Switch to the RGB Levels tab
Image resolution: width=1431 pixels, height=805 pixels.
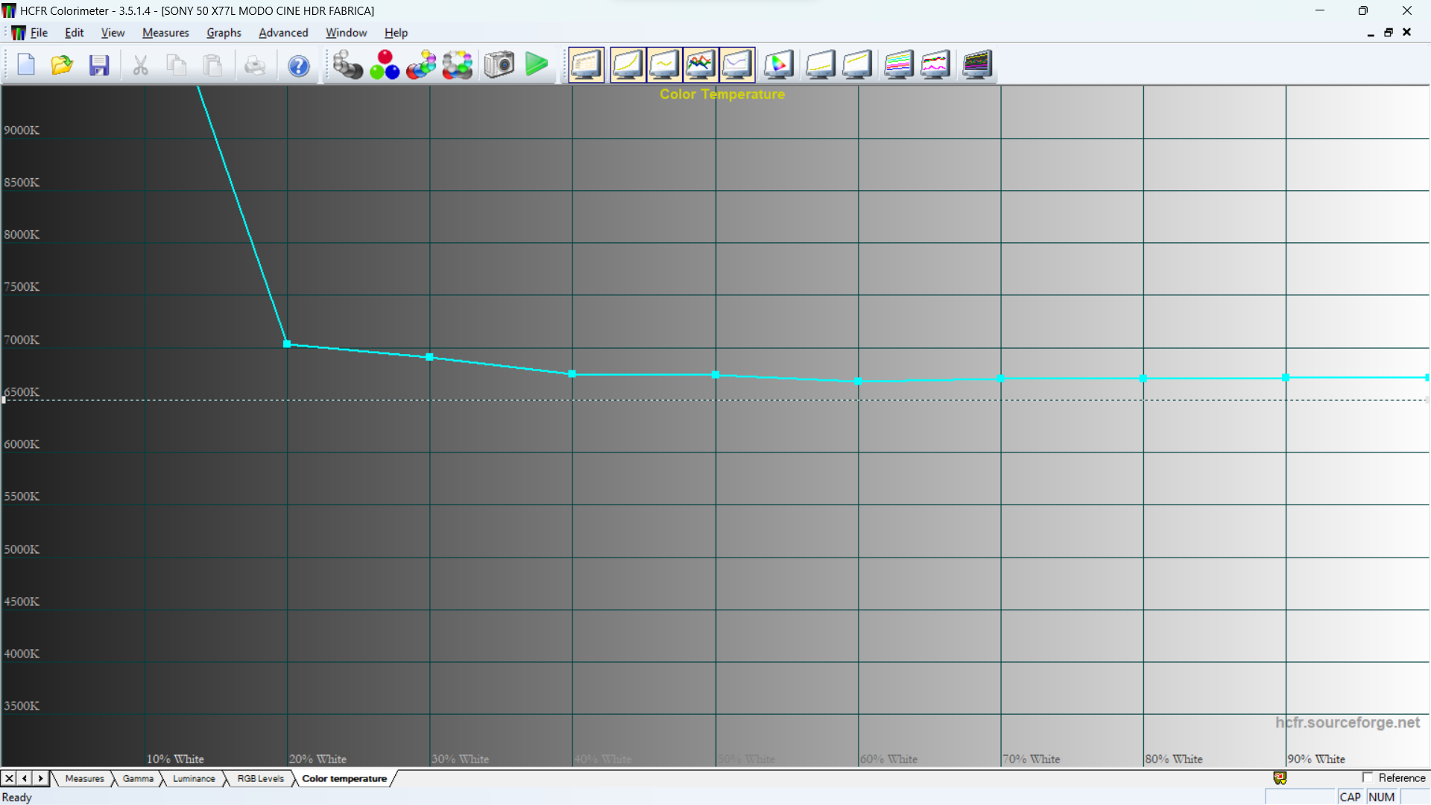[260, 779]
